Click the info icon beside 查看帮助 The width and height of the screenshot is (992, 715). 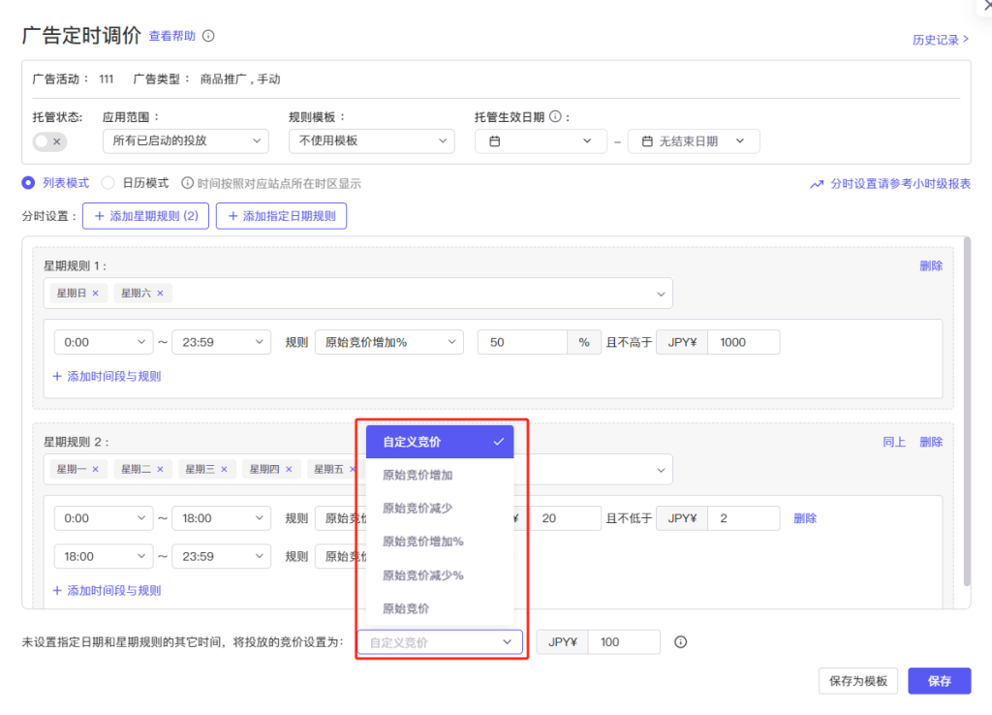(x=208, y=36)
